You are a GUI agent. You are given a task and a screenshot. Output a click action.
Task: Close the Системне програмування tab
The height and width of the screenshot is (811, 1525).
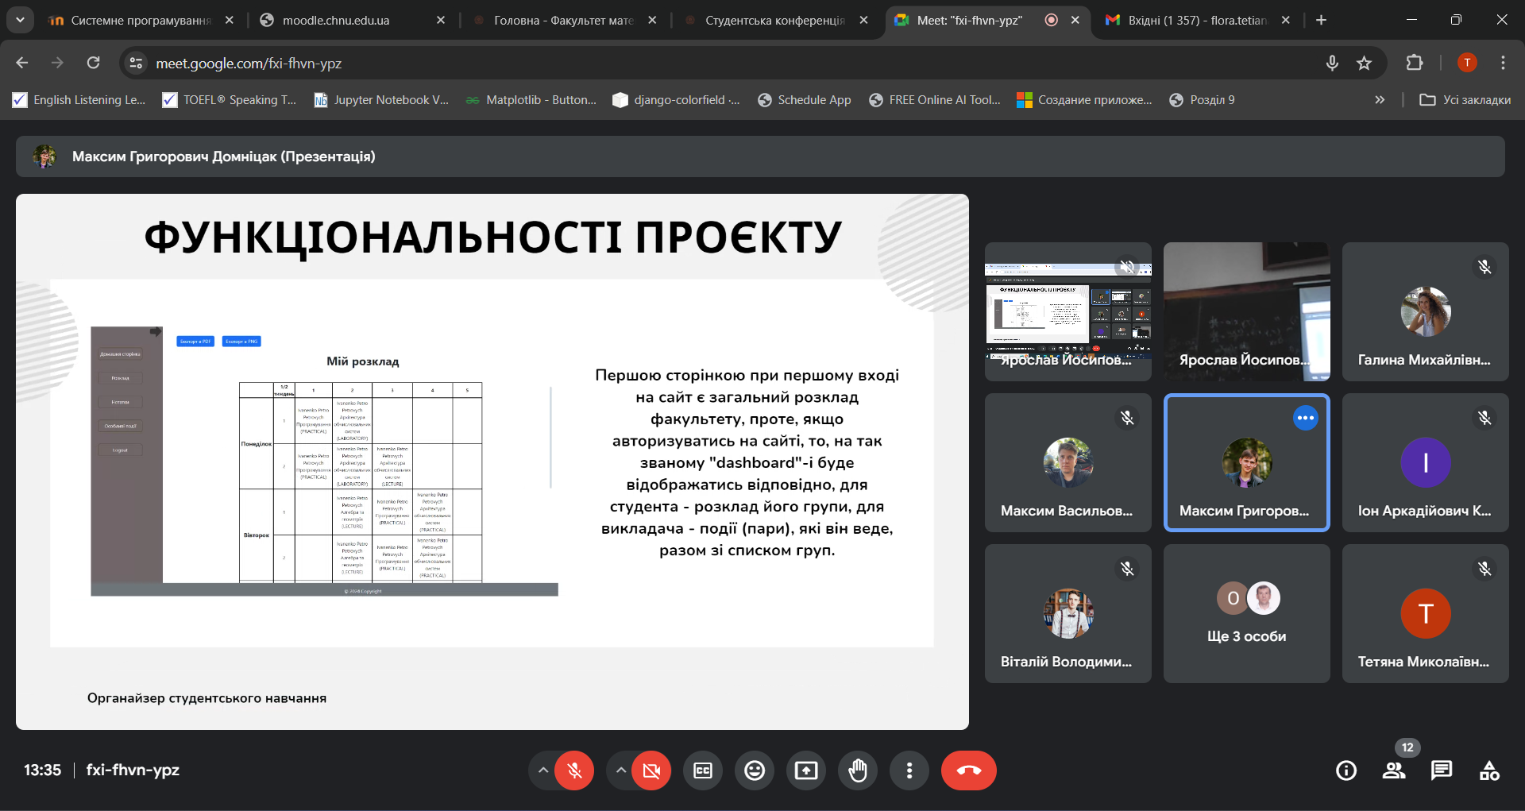point(229,21)
